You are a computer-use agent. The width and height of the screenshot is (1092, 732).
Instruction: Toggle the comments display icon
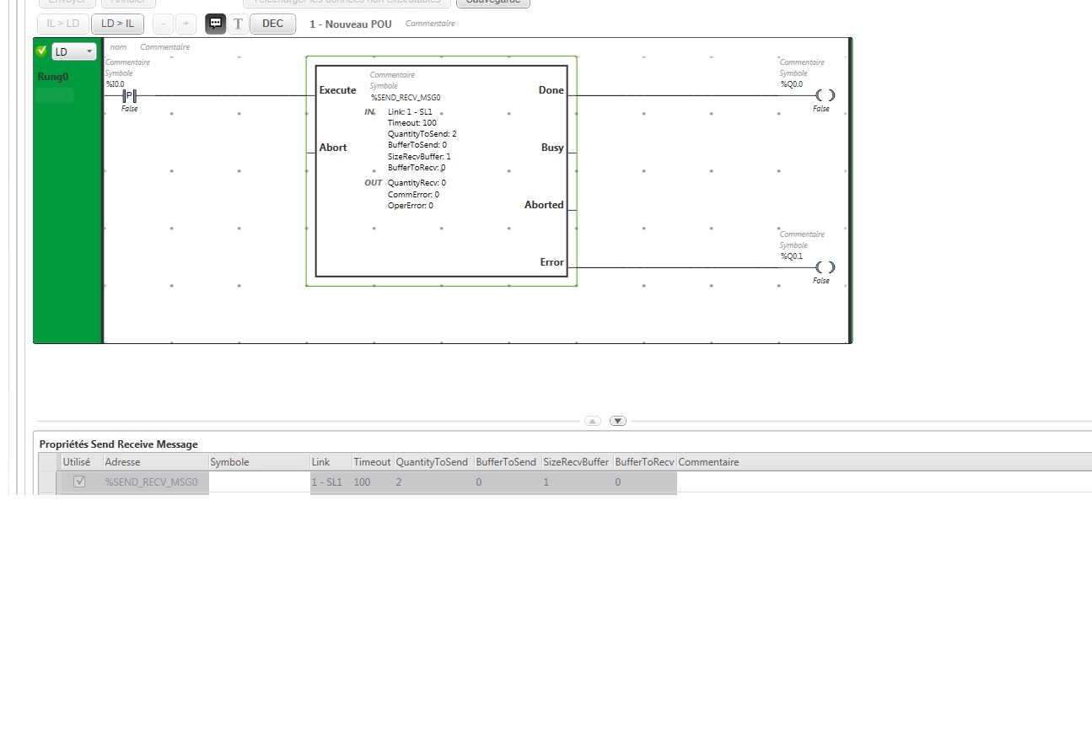[216, 24]
